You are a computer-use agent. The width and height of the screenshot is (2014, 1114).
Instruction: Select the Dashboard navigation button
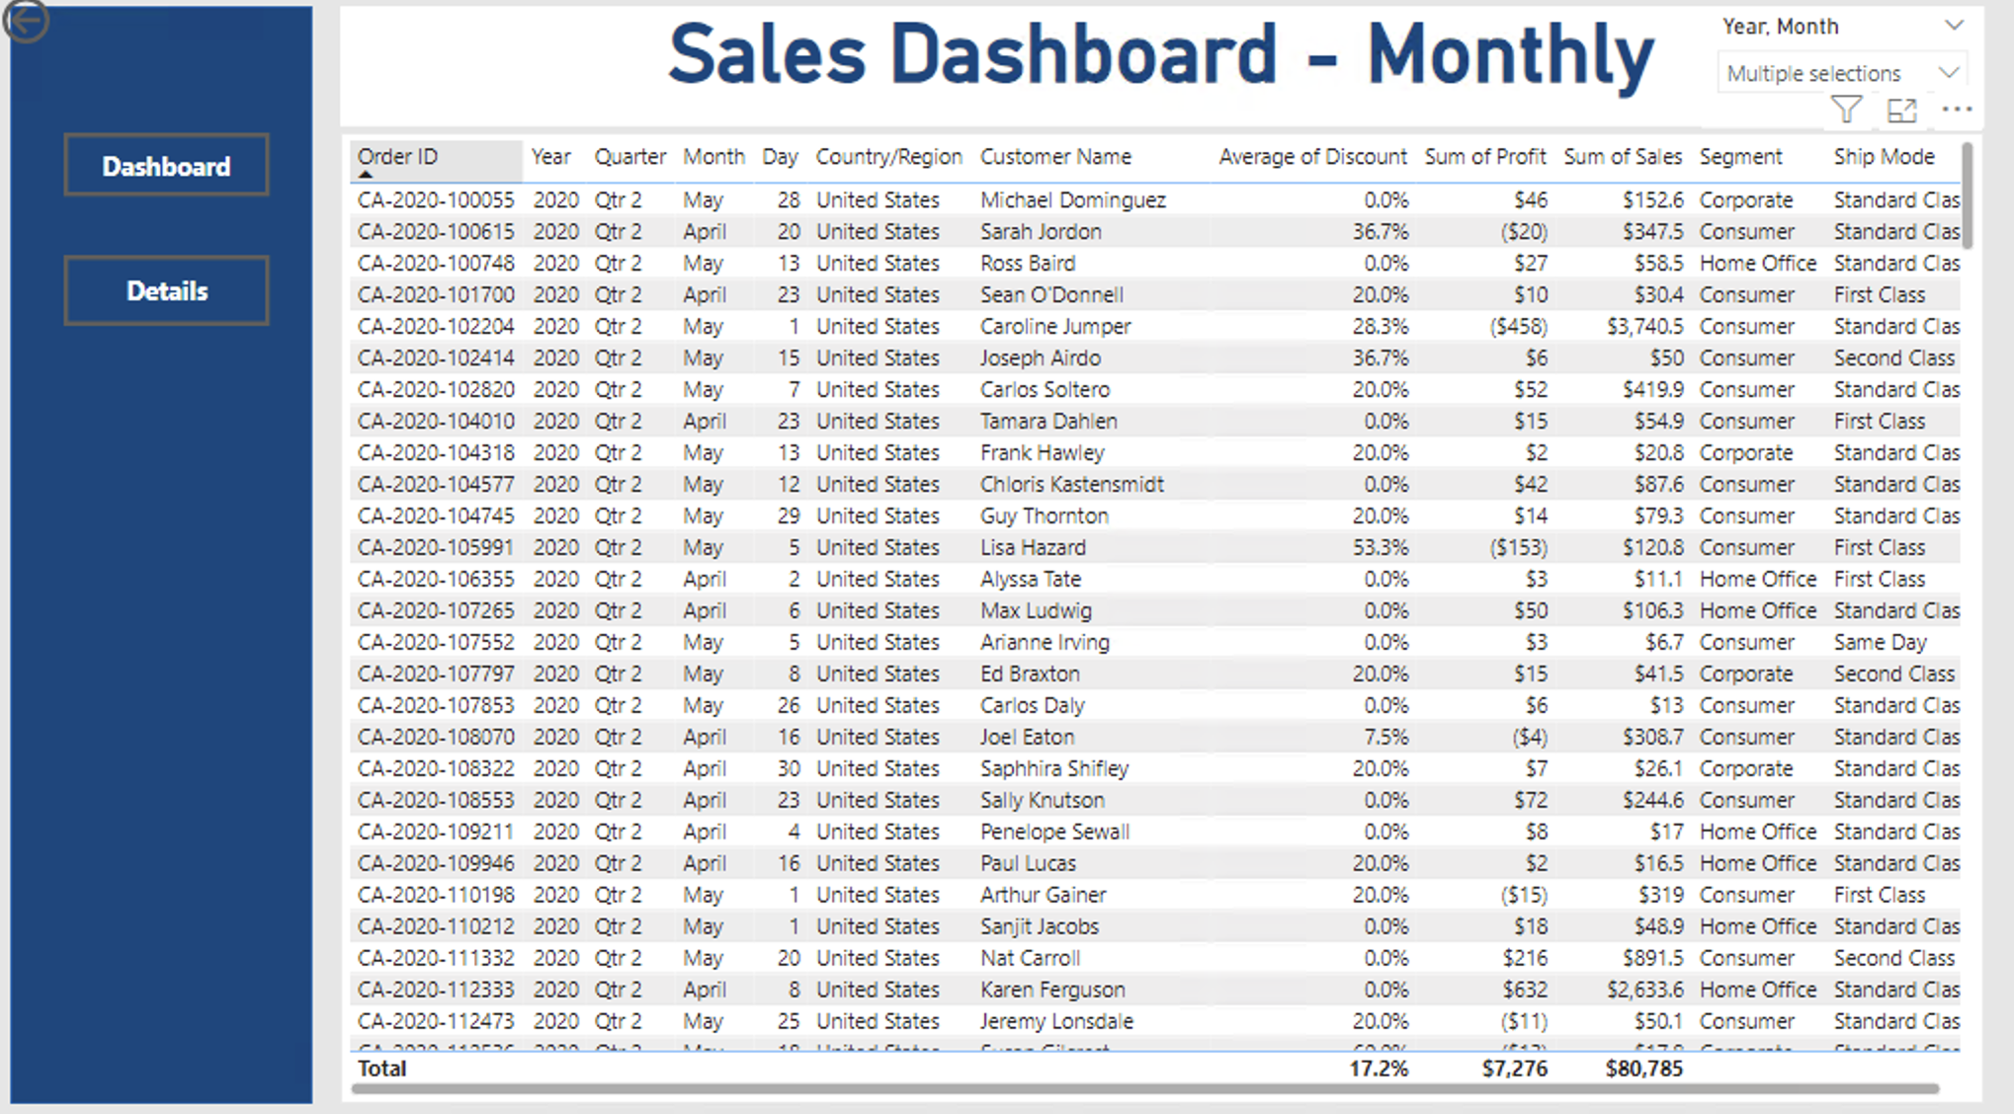[166, 165]
